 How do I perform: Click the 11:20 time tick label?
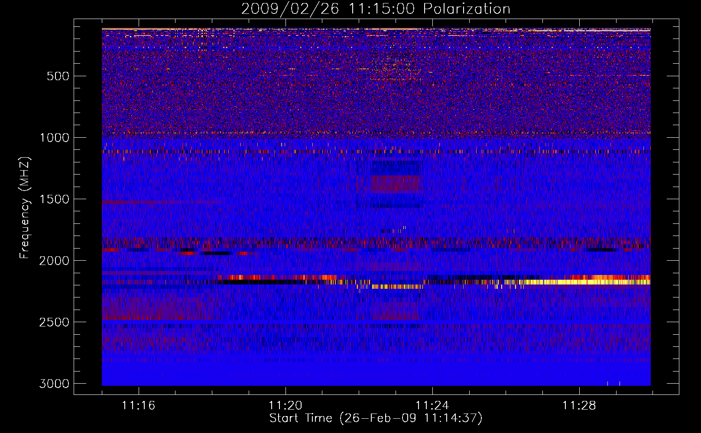click(x=286, y=405)
